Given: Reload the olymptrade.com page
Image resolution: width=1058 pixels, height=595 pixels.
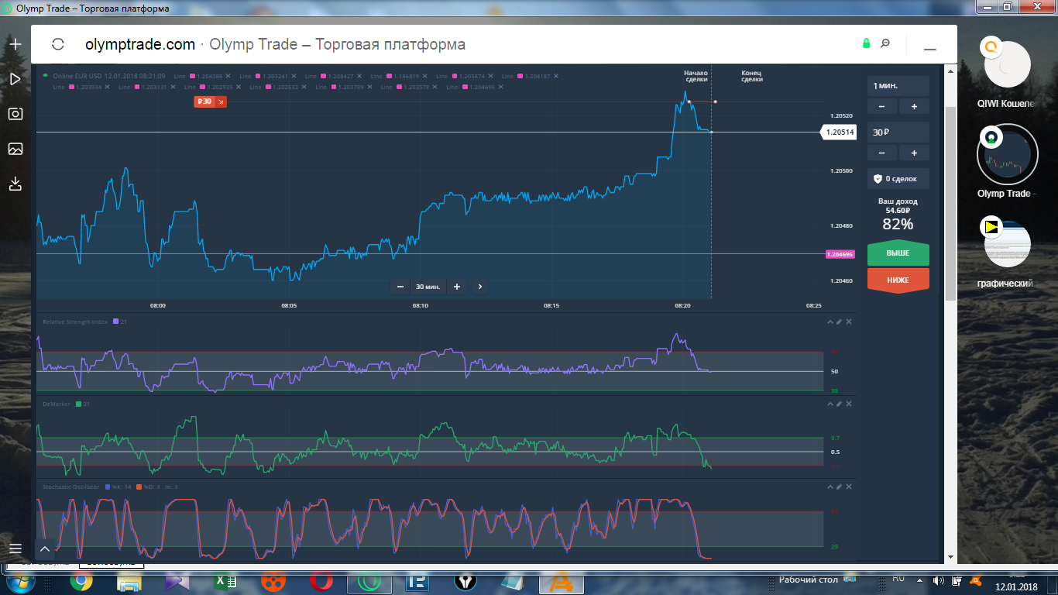Looking at the screenshot, I should (57, 44).
